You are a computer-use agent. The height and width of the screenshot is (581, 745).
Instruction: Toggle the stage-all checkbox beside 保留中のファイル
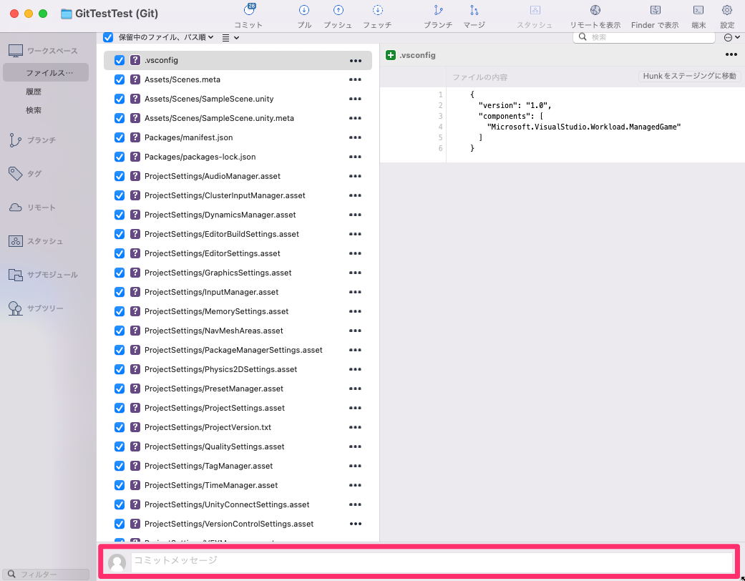tap(108, 37)
